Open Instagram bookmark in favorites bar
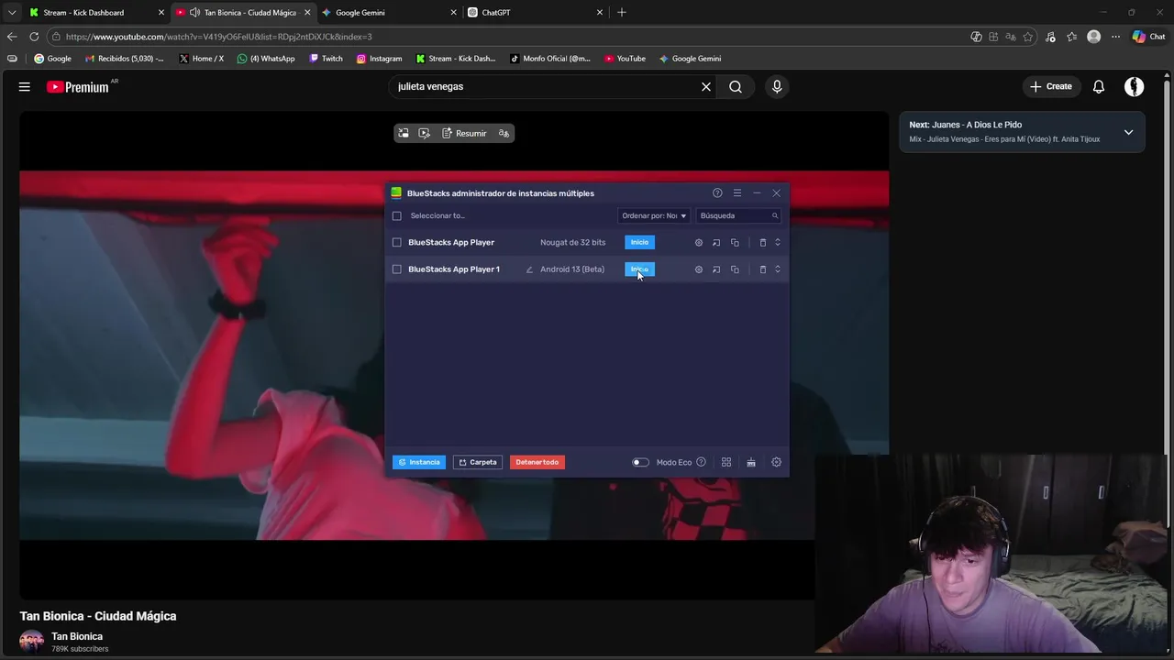The image size is (1174, 660). 380,59
